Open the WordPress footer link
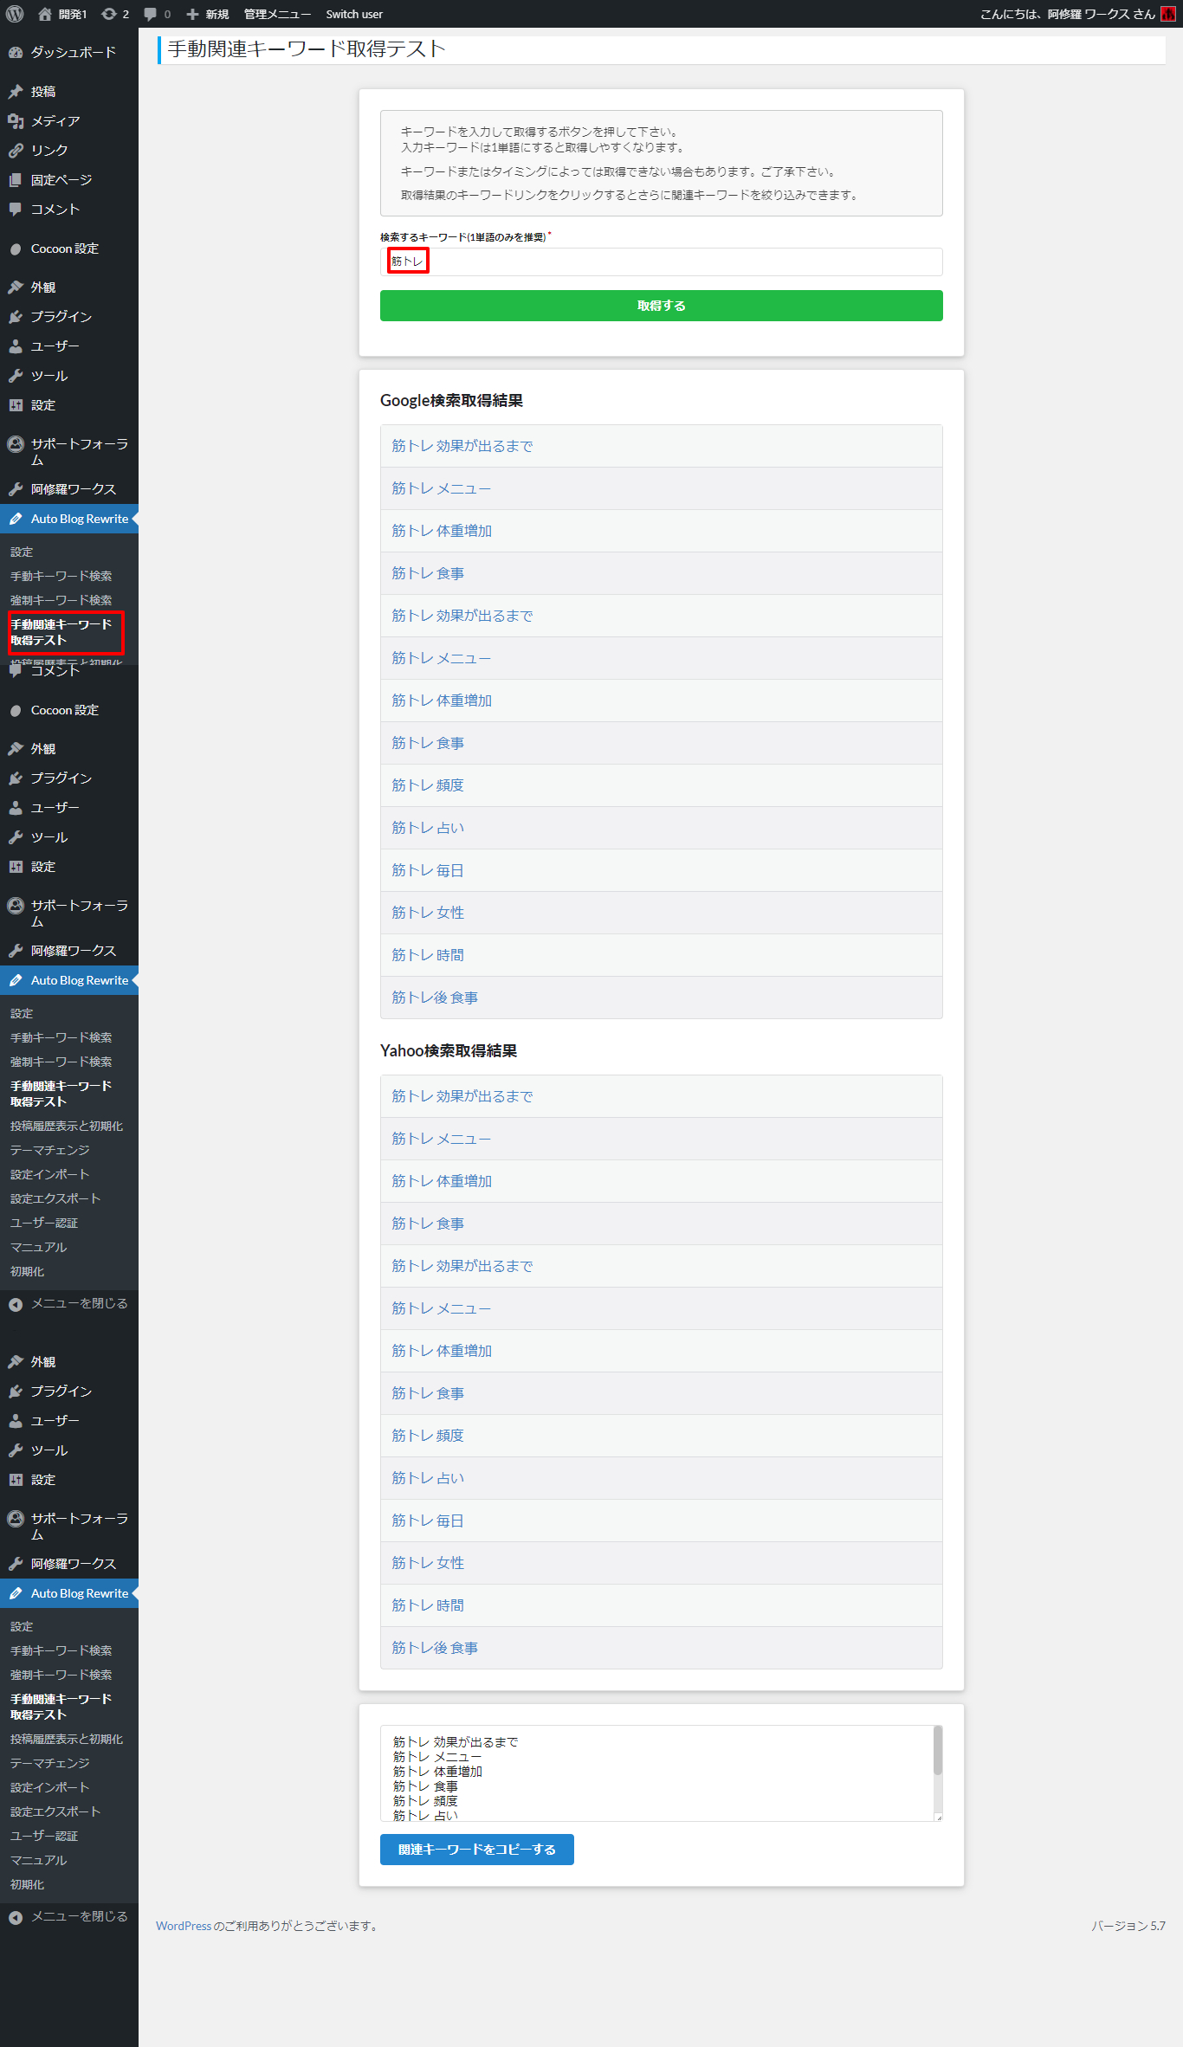The height and width of the screenshot is (2047, 1183). [x=184, y=1926]
